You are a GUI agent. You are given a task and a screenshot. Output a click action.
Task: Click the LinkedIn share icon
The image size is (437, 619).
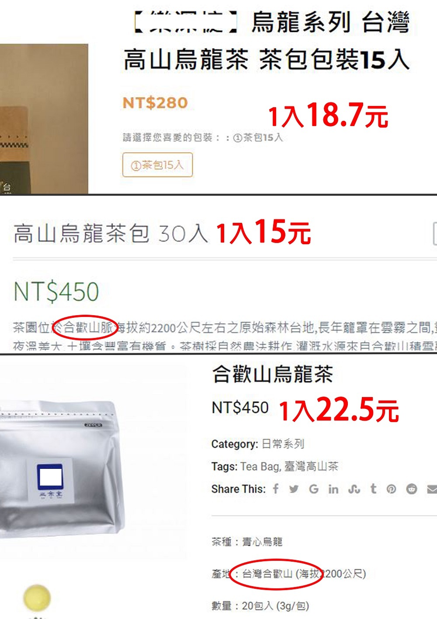333,489
